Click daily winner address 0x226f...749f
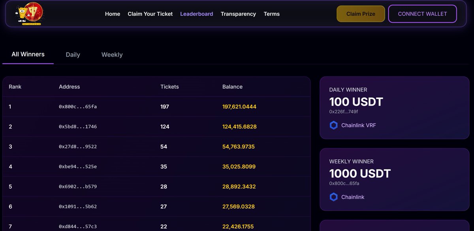 coord(344,112)
